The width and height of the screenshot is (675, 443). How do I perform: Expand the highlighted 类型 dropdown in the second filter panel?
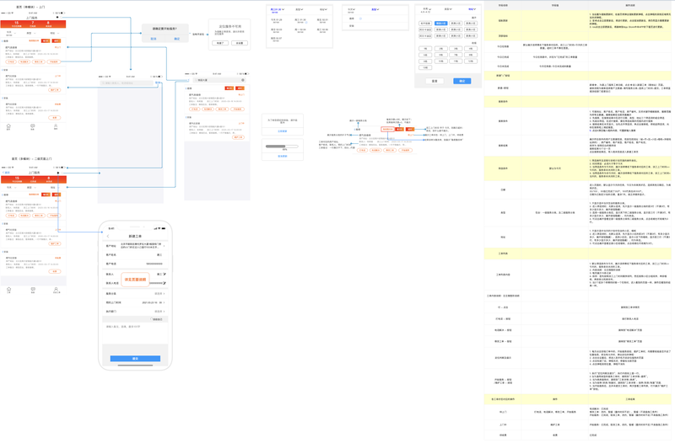(x=375, y=9)
